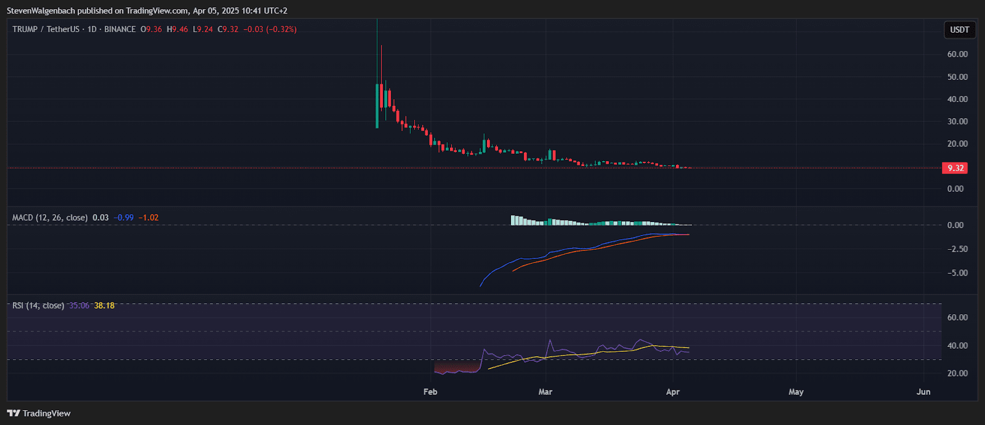The image size is (985, 425).
Task: Click the RSI value 38.18 in yellow
Action: coord(105,306)
